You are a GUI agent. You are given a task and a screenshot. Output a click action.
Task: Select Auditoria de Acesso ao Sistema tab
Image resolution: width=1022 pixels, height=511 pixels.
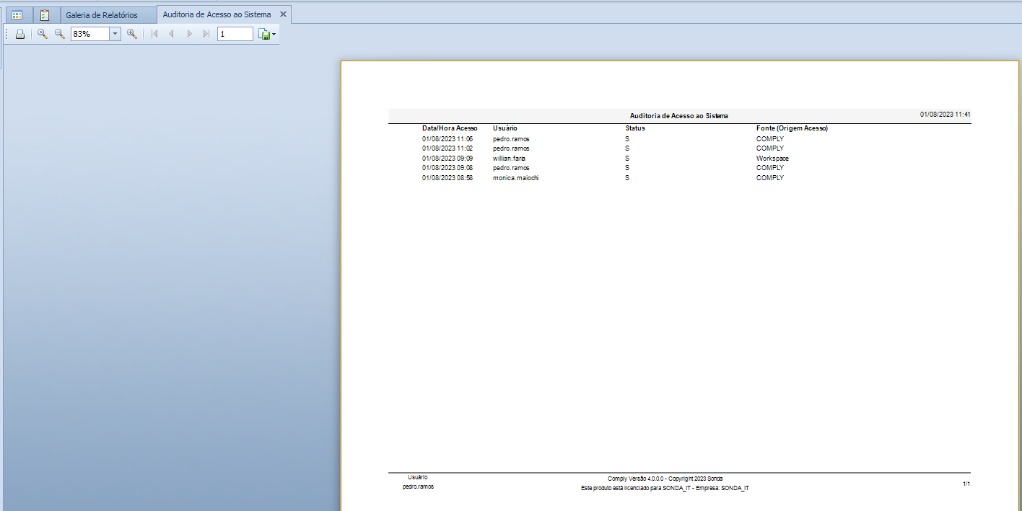point(217,14)
